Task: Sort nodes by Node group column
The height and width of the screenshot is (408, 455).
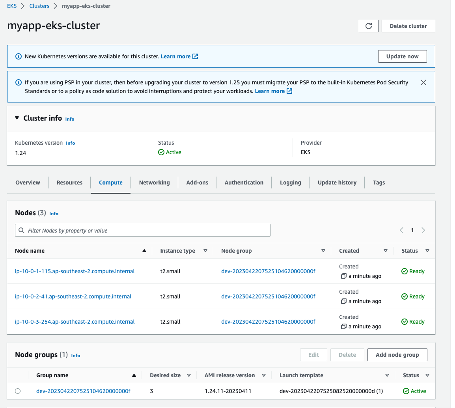Action: coord(323,251)
